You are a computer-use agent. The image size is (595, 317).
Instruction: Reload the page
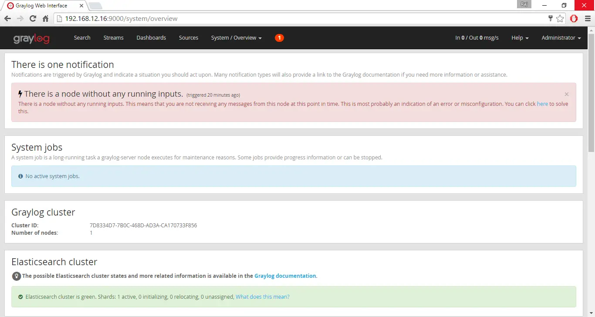click(x=33, y=19)
